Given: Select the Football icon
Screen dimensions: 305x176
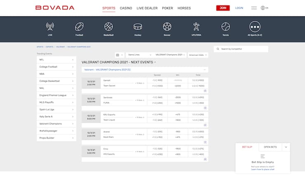Looking at the screenshot, I should (x=79, y=27).
